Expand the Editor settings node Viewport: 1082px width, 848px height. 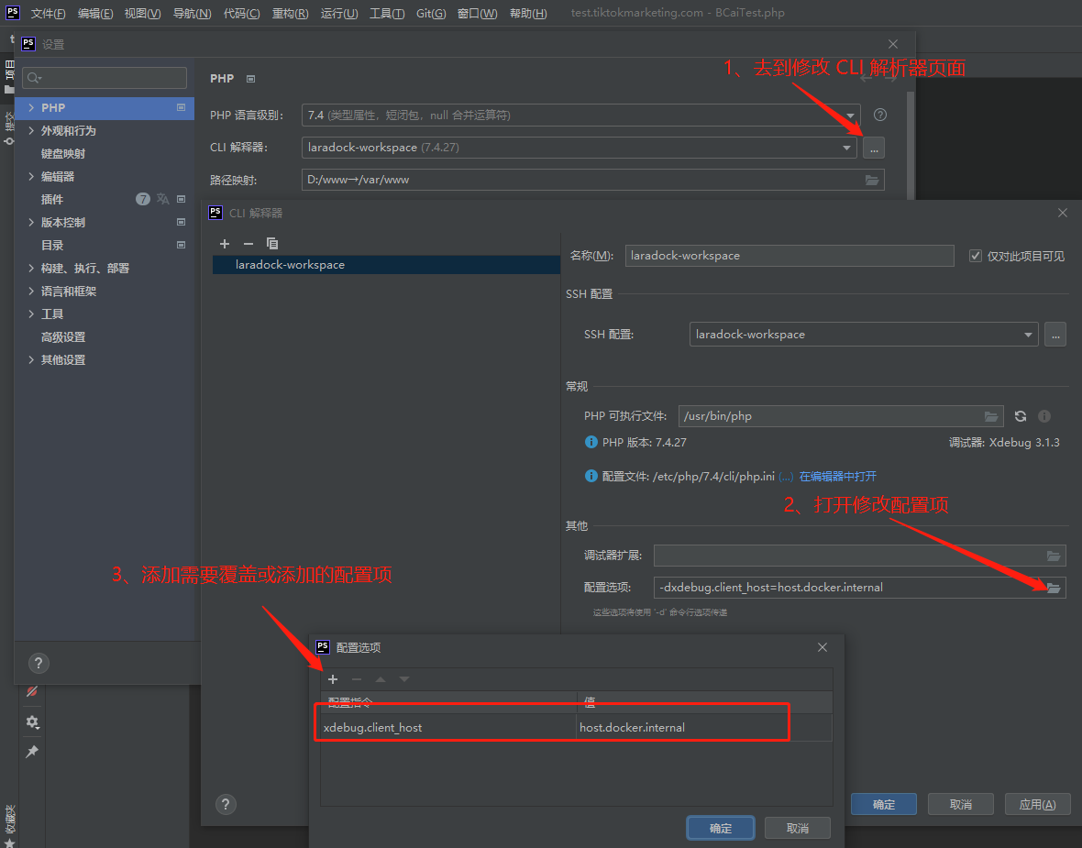coord(31,177)
